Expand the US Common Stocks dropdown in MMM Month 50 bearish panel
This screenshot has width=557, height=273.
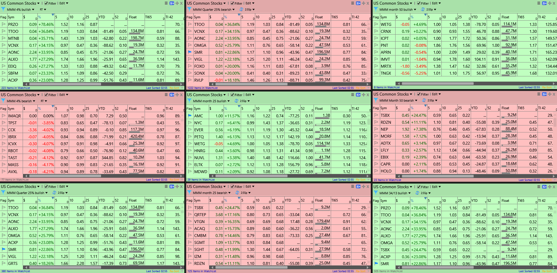coord(393,94)
